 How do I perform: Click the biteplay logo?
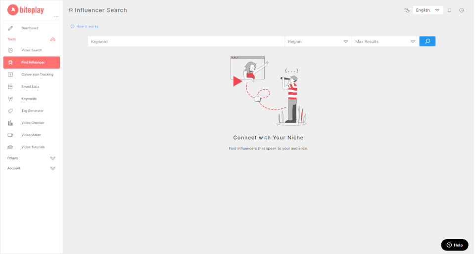[x=25, y=10]
